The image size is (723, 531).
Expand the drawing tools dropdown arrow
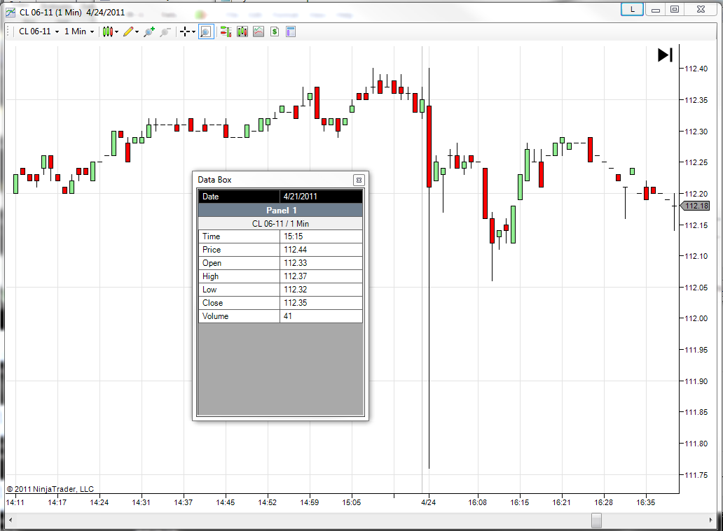(137, 31)
